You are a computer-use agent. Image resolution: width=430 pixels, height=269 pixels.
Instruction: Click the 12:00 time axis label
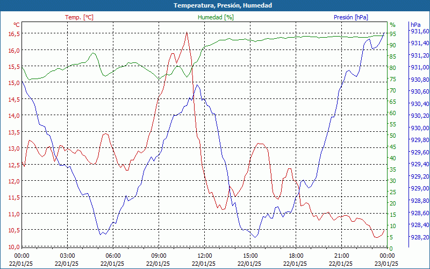pos(204,256)
